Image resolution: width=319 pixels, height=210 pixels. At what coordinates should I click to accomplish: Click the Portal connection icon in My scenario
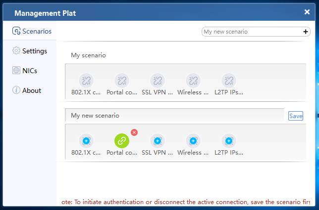[122, 81]
